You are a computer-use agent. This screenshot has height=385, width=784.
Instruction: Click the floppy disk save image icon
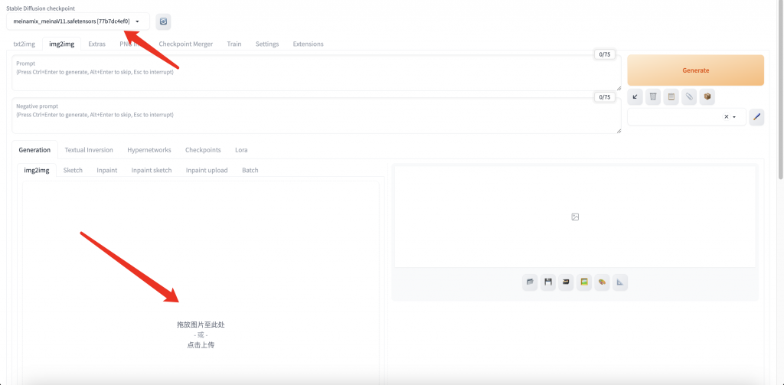tap(548, 282)
